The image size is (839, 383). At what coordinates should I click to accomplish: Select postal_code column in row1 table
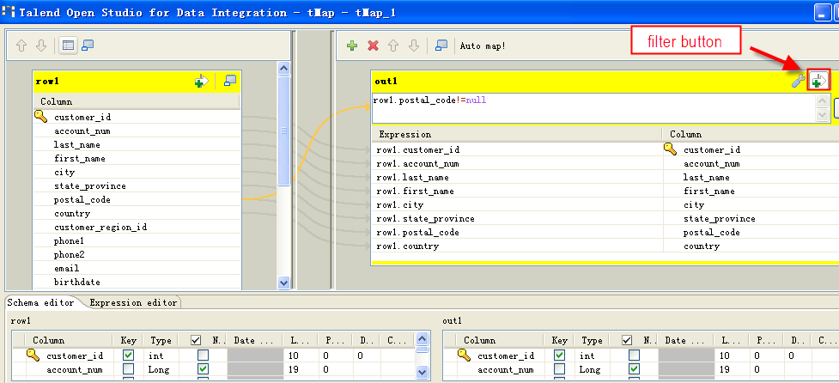coord(82,199)
